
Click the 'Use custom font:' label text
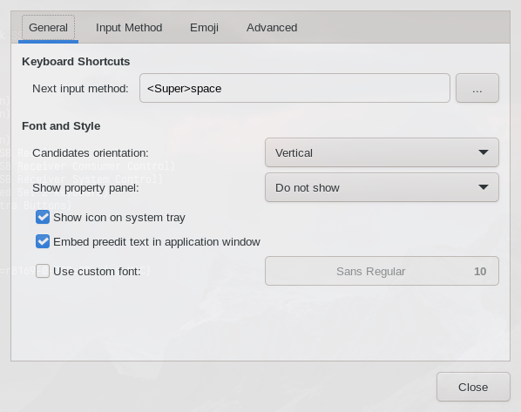point(97,272)
